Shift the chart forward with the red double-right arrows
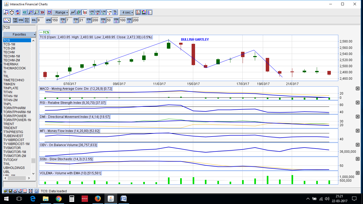This screenshot has height=204, width=363. (42, 12)
